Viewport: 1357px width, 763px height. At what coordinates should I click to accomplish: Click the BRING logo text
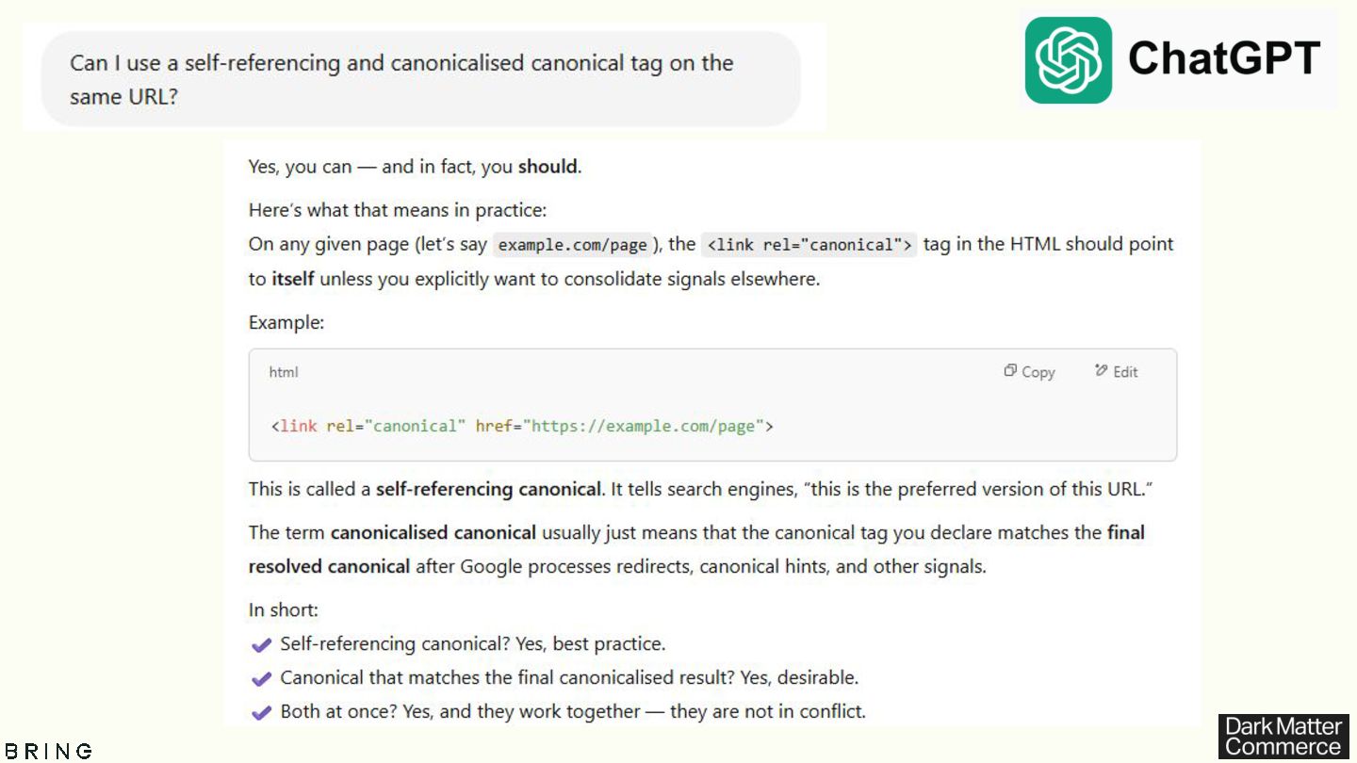(x=49, y=751)
